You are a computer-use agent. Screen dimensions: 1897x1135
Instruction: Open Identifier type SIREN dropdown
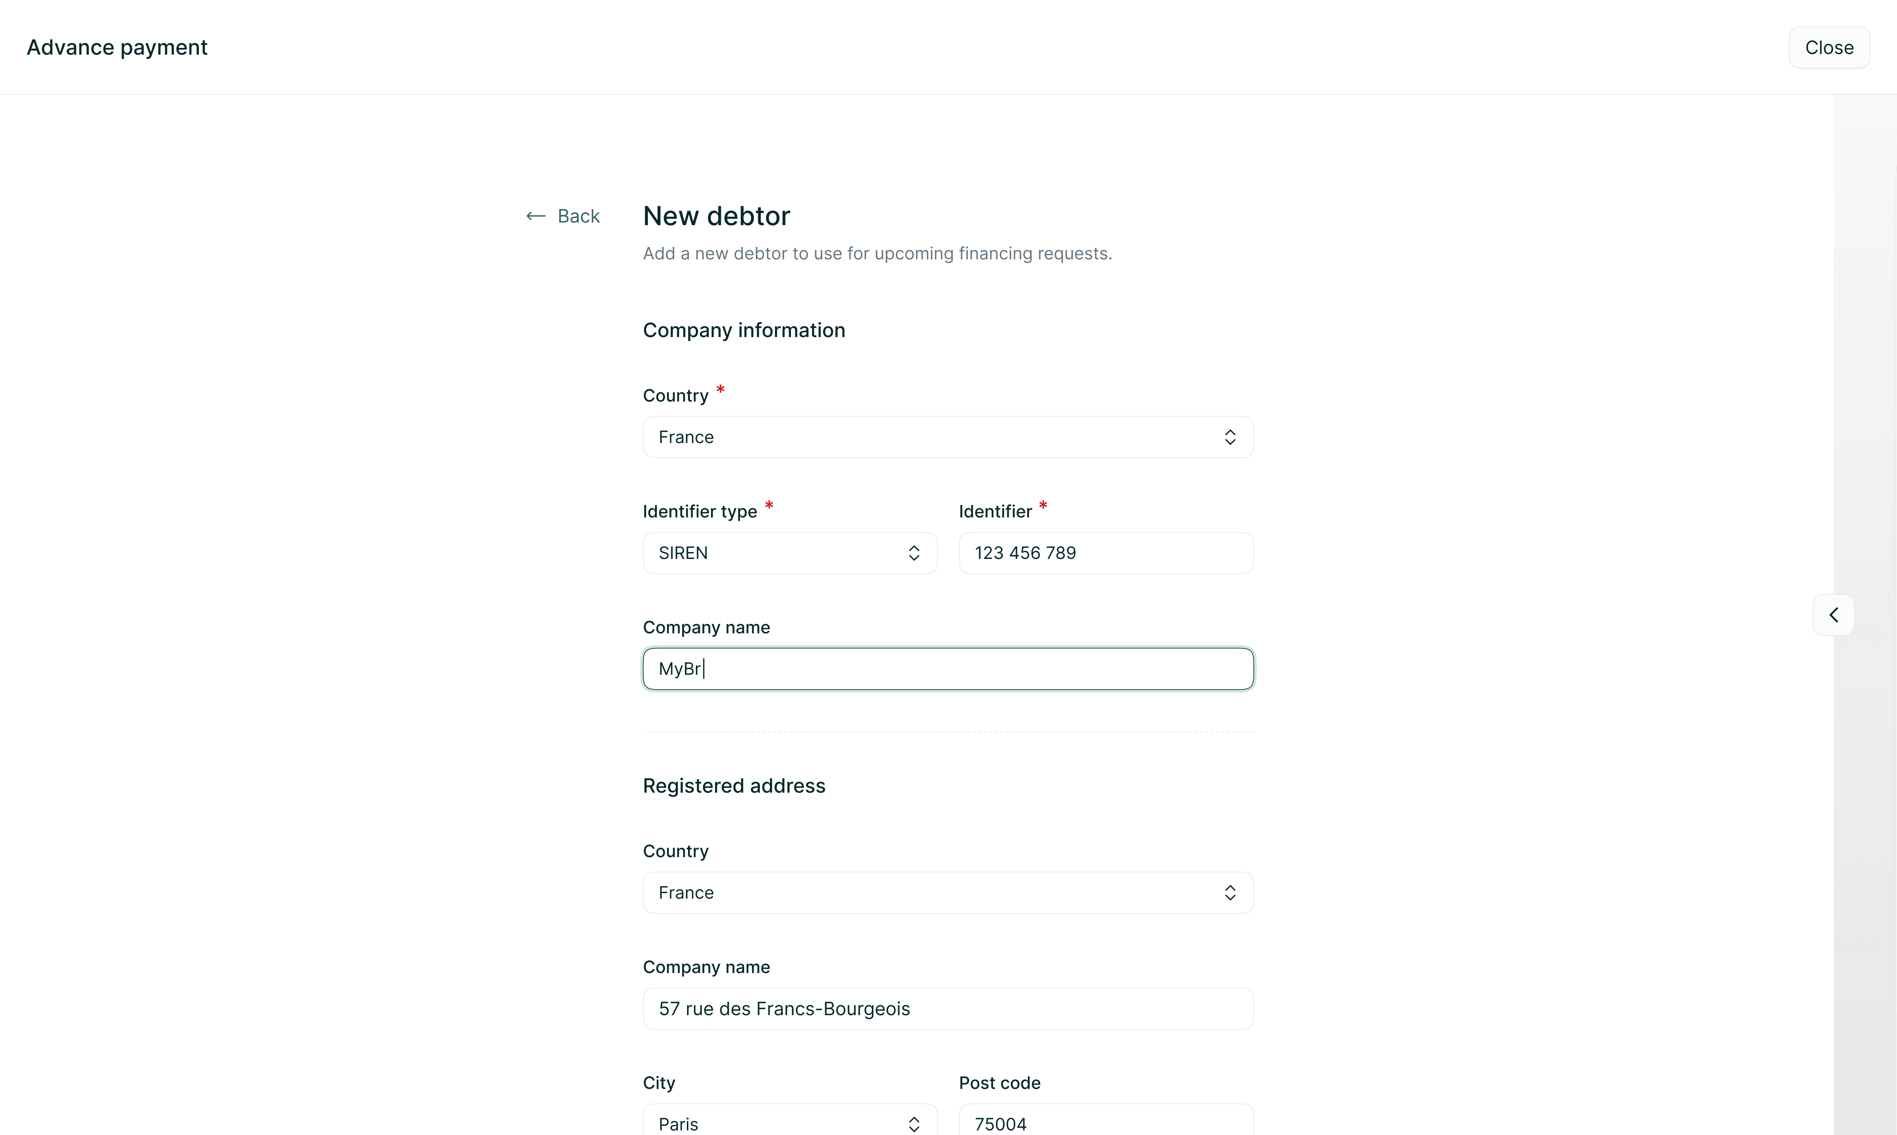point(773,553)
